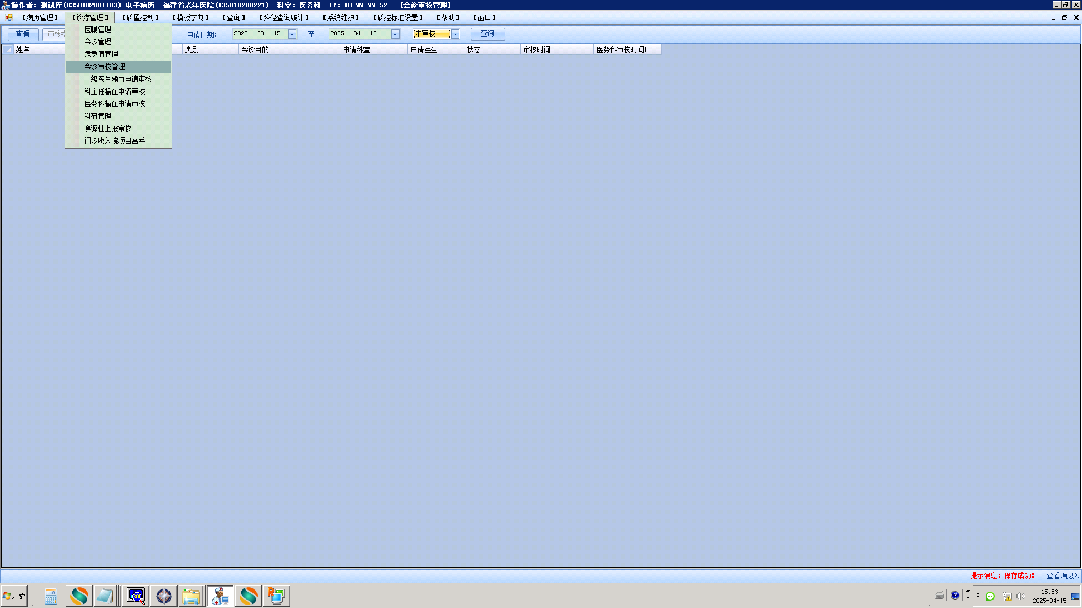1082x608 pixels.
Task: Click the SQL query tool taskbar icon
Action: point(136,596)
